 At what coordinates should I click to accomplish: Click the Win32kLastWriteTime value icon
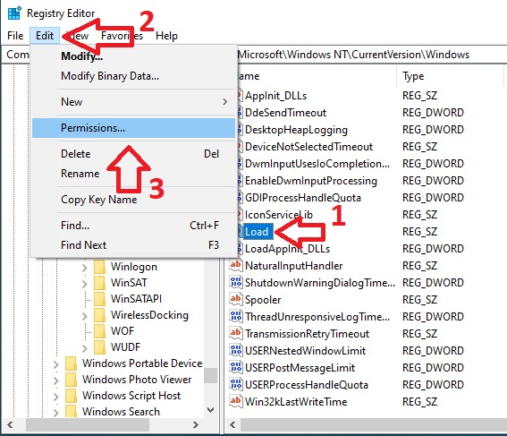click(x=236, y=401)
